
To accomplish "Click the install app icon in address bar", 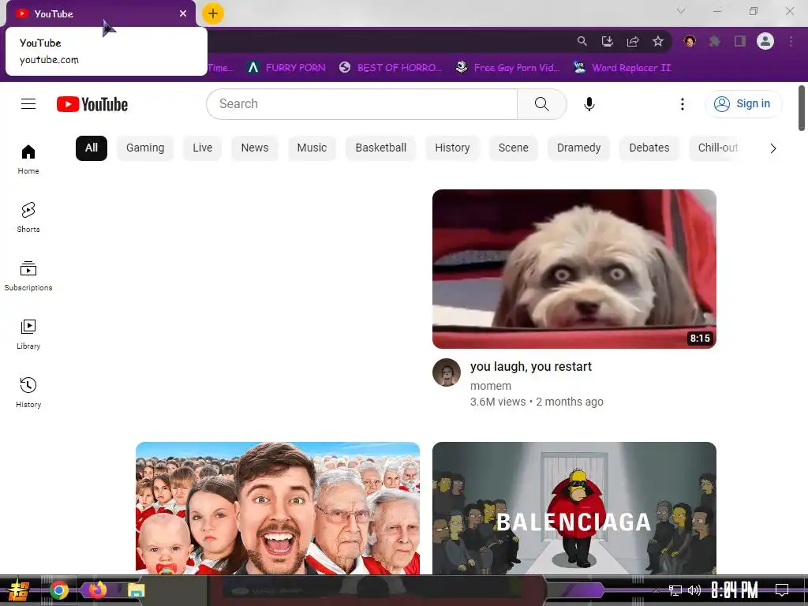I will point(607,41).
